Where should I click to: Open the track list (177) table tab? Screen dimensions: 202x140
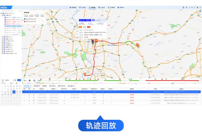coord(27,86)
